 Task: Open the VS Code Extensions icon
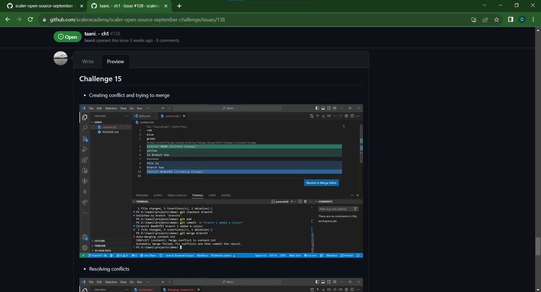84,160
